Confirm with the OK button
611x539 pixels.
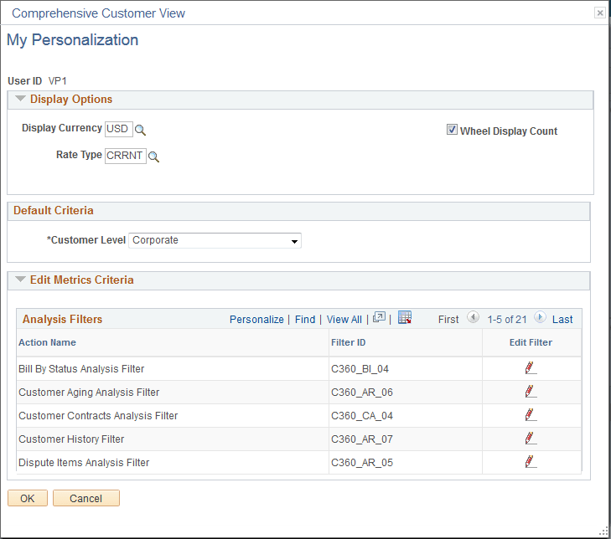[28, 498]
